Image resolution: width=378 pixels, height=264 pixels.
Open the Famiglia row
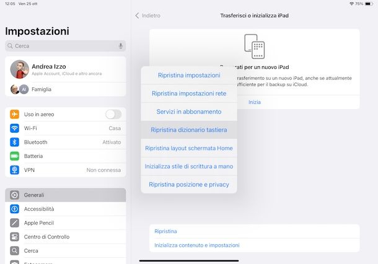[x=65, y=89]
